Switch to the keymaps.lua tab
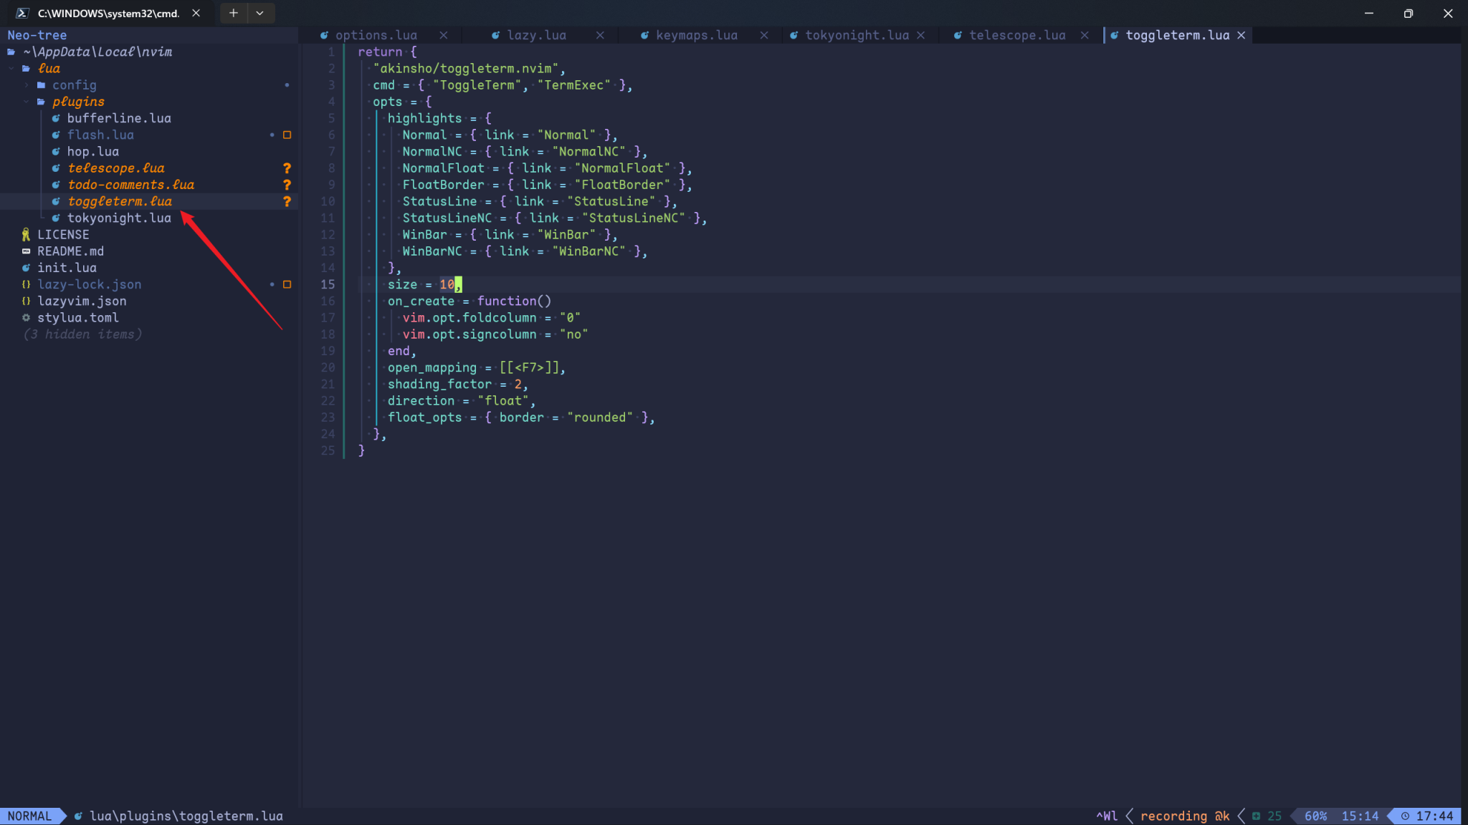The image size is (1468, 825). [697, 34]
